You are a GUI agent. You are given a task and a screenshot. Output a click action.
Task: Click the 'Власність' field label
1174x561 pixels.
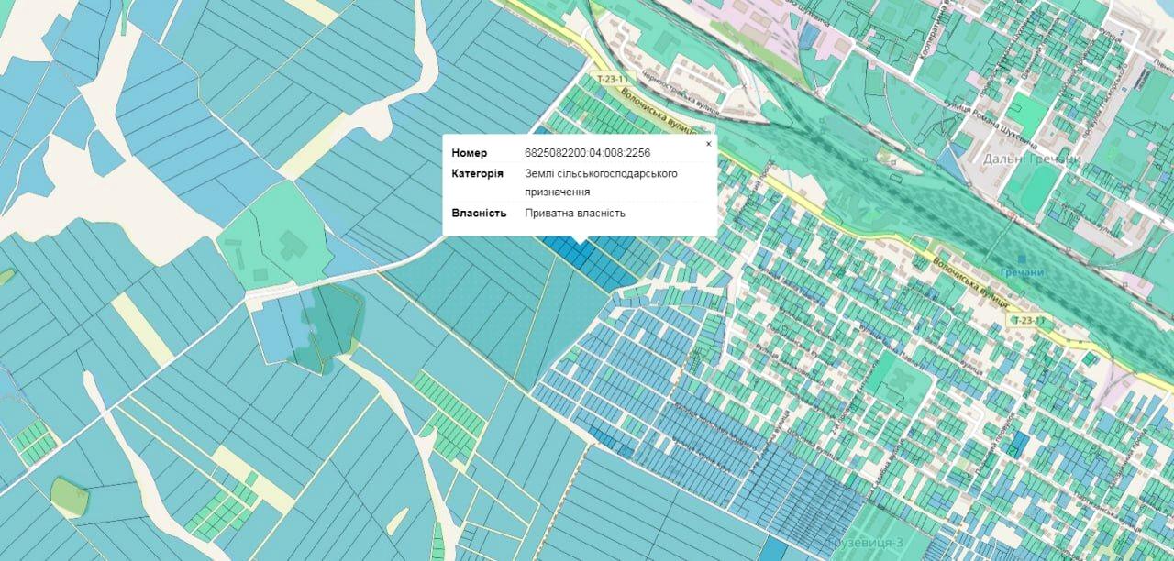(x=479, y=214)
